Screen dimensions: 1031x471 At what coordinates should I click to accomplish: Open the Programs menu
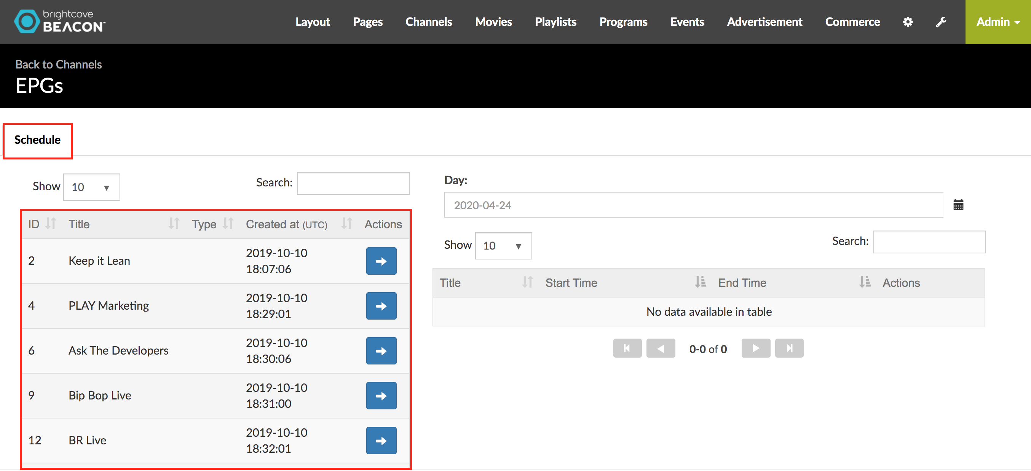[x=623, y=22]
